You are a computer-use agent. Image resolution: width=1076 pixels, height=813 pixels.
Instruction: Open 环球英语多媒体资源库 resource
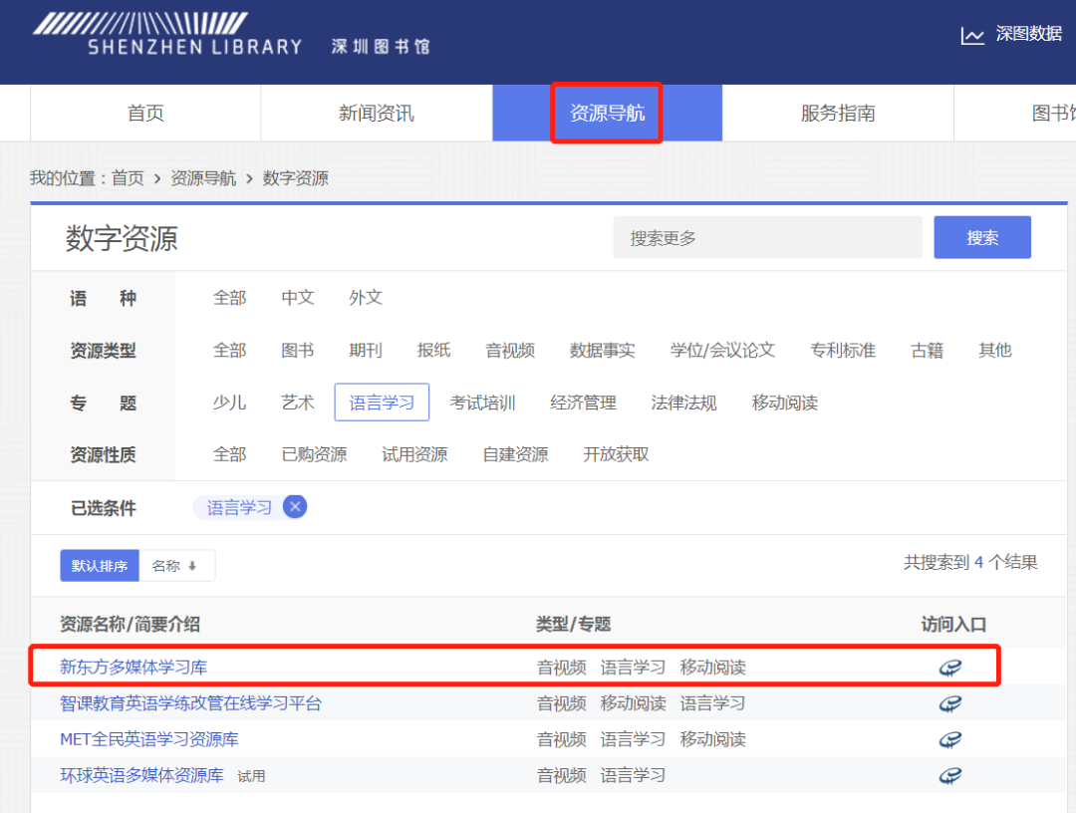coord(141,775)
